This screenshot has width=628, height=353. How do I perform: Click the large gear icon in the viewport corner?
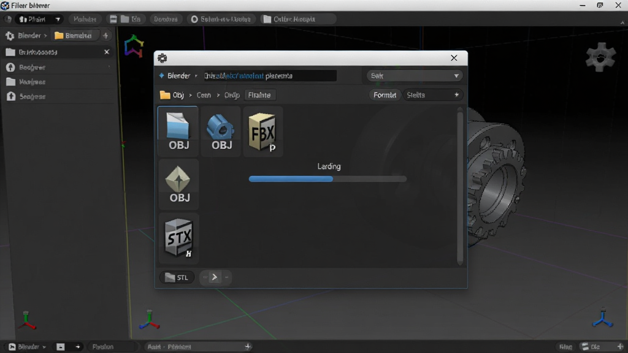tap(600, 57)
